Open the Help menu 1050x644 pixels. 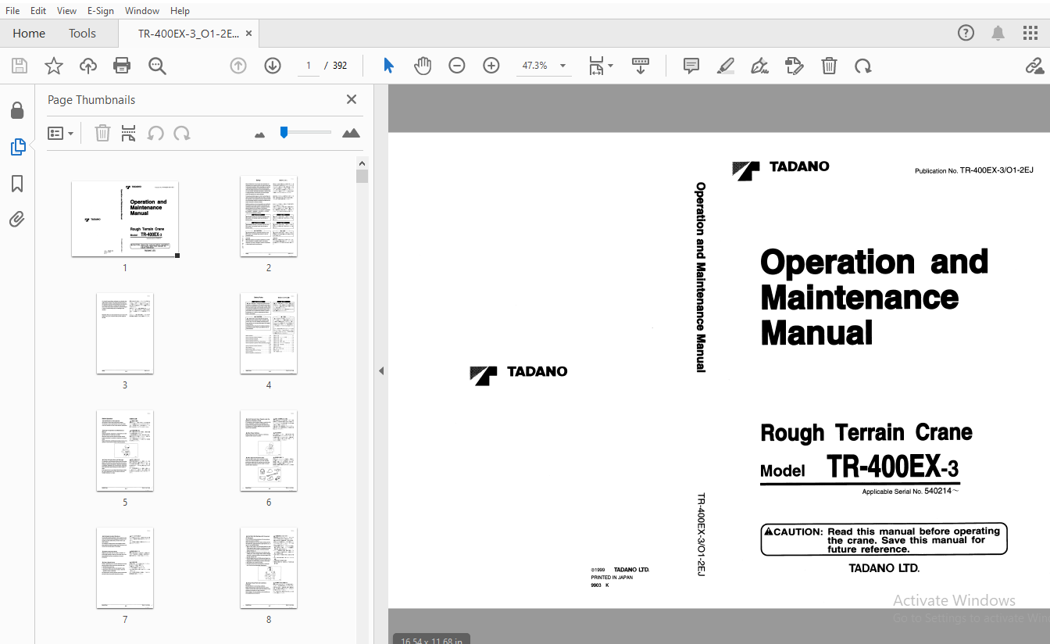click(x=180, y=11)
